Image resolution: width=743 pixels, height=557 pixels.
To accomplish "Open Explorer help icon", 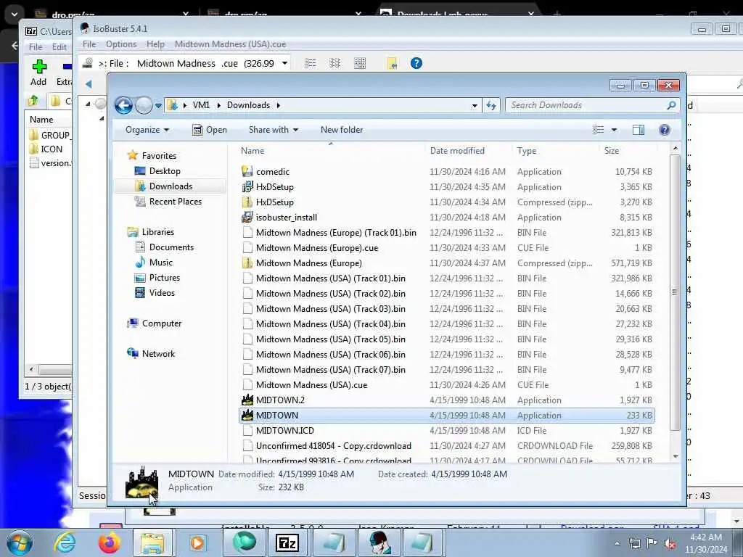I will [x=665, y=130].
